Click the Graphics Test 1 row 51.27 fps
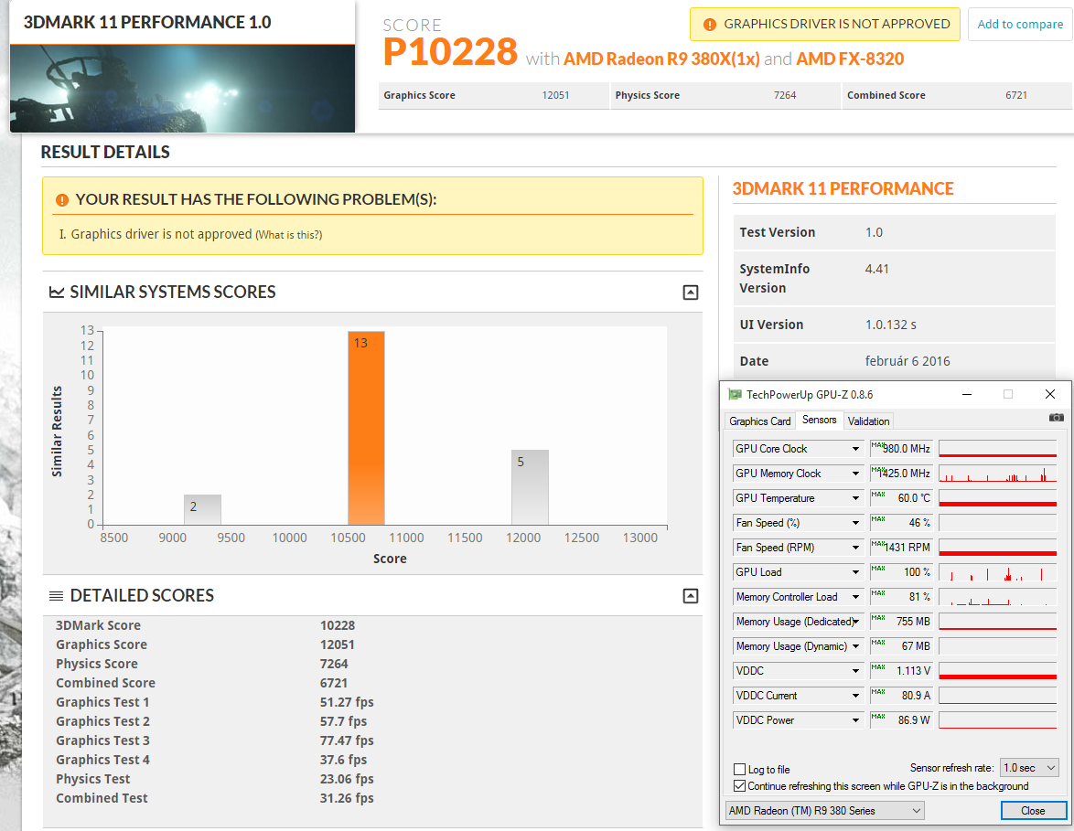 [x=215, y=702]
